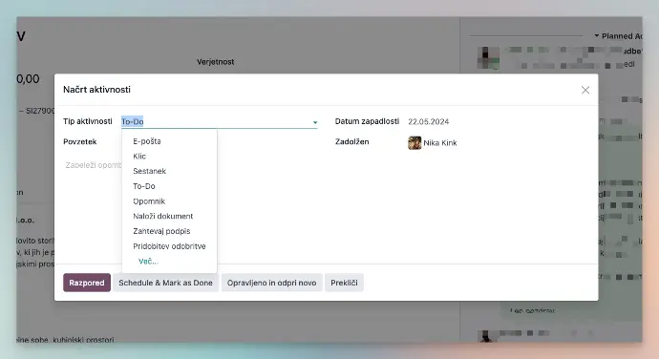Click the Tip aktivnosti label
Screen dimensions: 659x359
coord(88,121)
